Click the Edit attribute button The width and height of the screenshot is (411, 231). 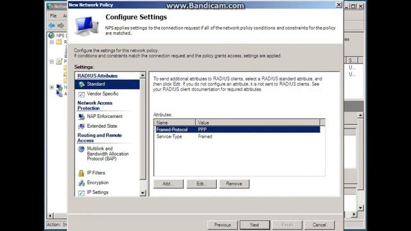tap(201, 184)
